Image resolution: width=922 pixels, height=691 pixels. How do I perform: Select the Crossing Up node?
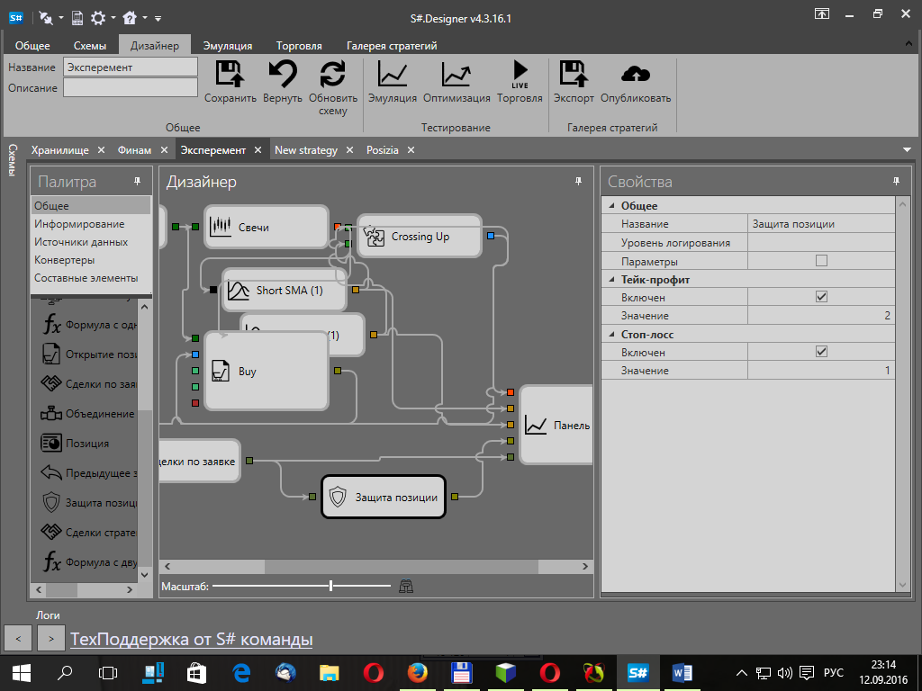coord(420,237)
